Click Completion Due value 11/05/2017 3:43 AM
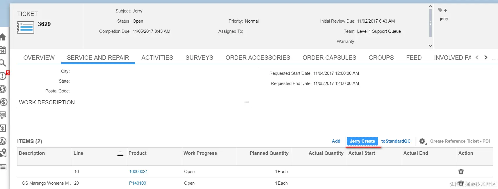 [152, 31]
